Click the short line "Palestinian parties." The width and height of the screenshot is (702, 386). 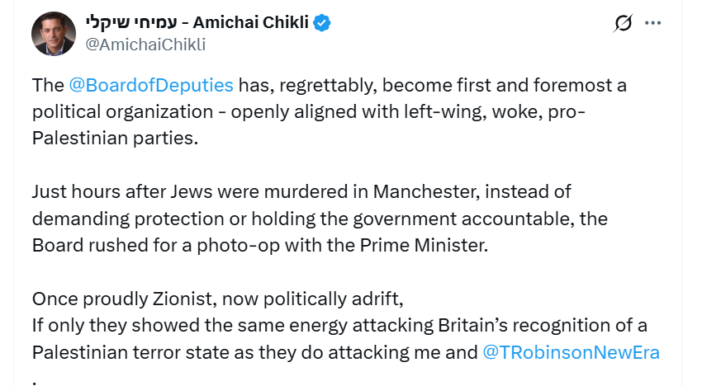pos(116,138)
